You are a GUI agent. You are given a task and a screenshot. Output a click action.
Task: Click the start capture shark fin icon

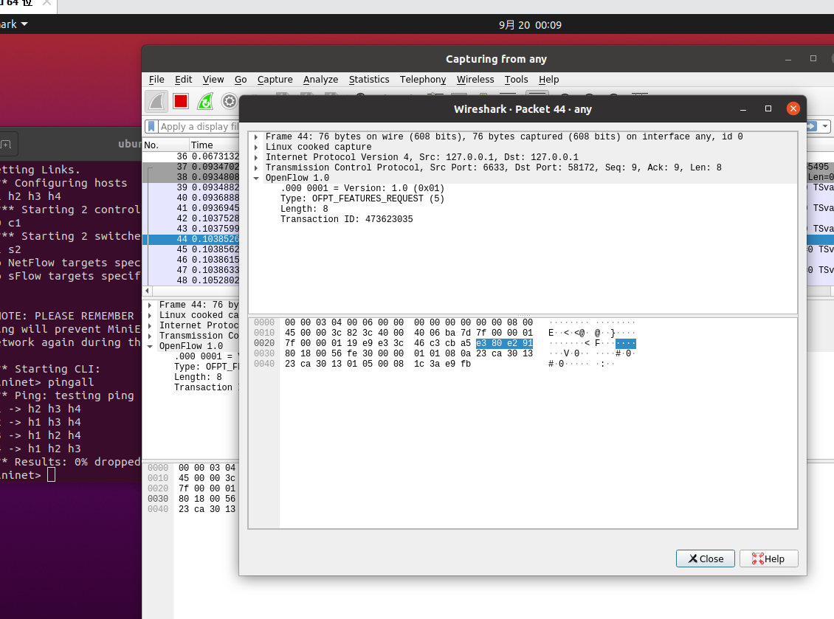[x=157, y=101]
